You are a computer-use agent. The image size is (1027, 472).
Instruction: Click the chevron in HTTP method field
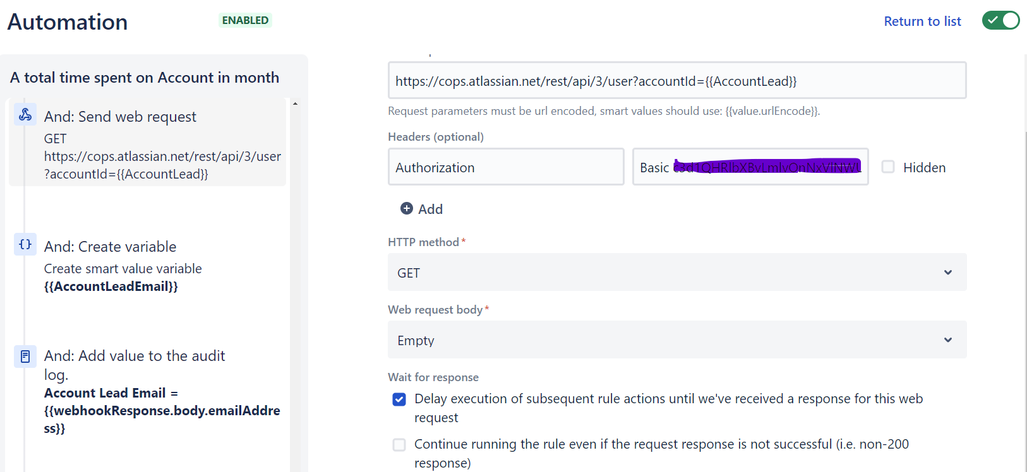tap(947, 273)
